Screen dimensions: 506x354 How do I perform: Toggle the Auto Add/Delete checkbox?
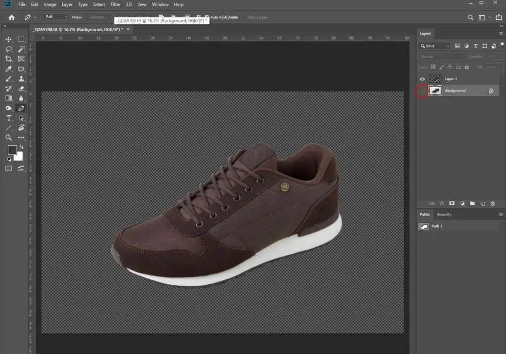tap(207, 17)
